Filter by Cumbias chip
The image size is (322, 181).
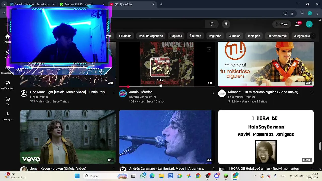[234, 36]
